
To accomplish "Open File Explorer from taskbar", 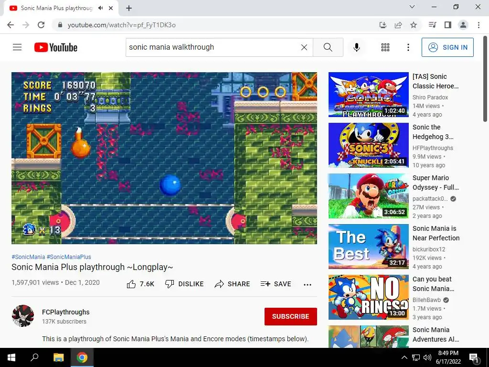I will [x=58, y=357].
